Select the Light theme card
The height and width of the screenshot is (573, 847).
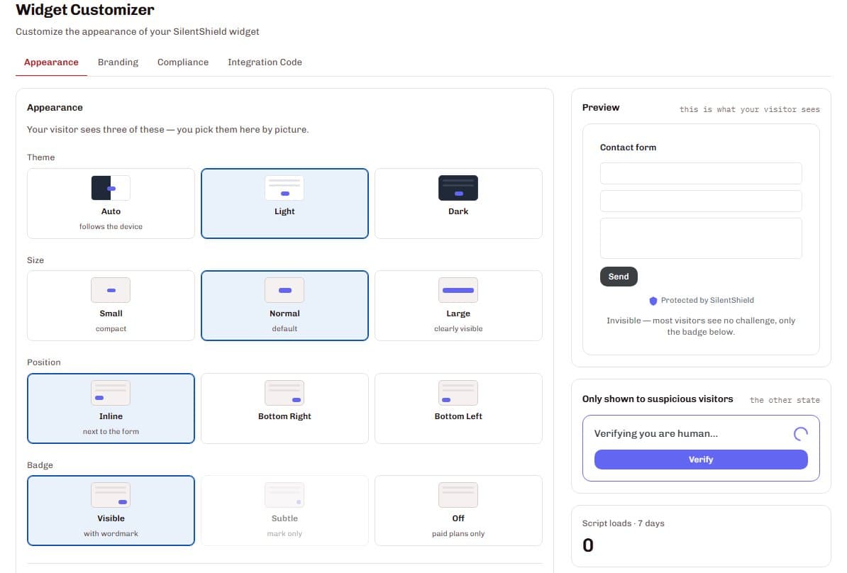pyautogui.click(x=284, y=203)
